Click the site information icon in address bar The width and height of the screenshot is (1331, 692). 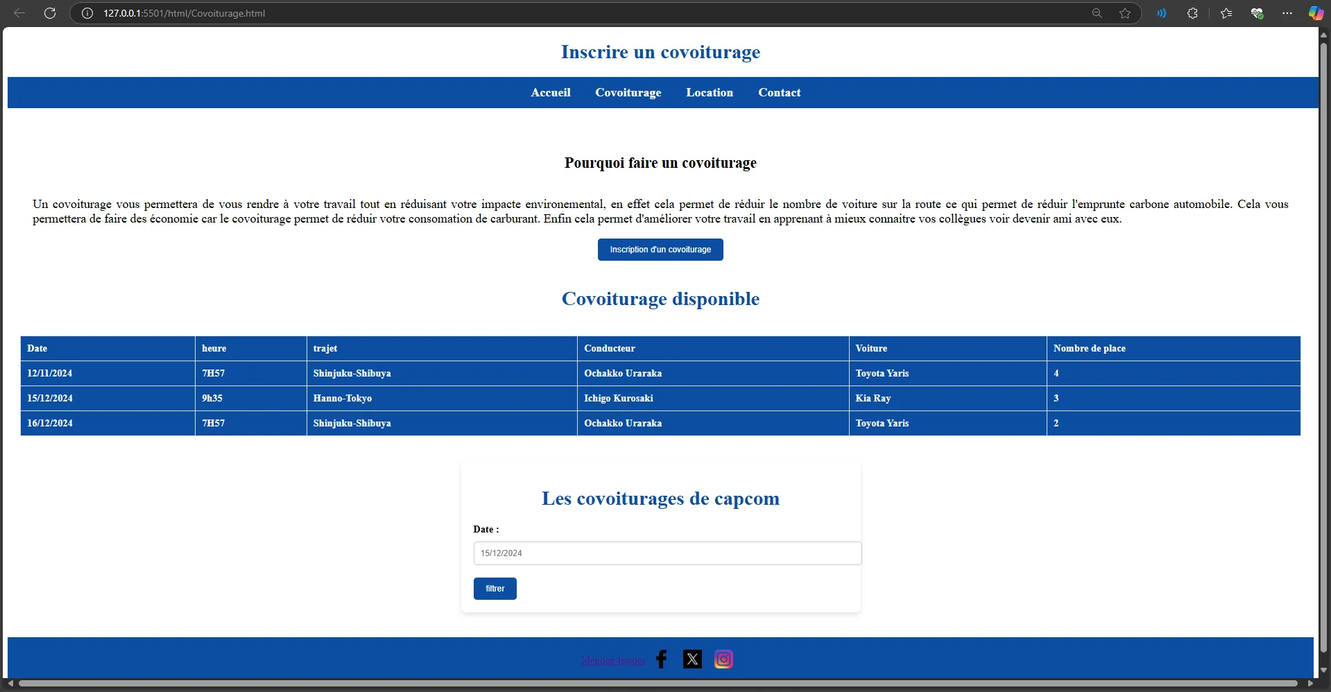86,13
